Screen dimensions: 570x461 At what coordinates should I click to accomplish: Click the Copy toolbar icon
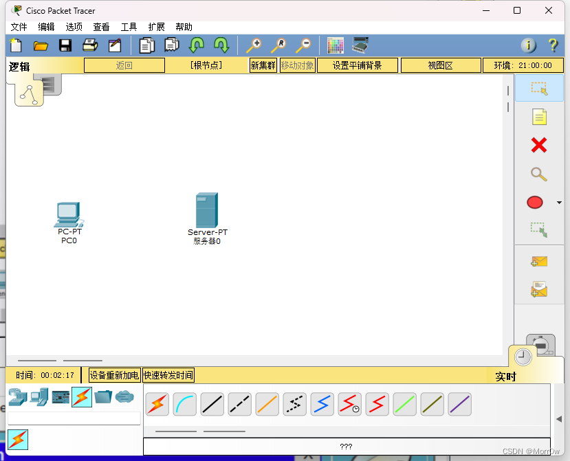point(147,45)
